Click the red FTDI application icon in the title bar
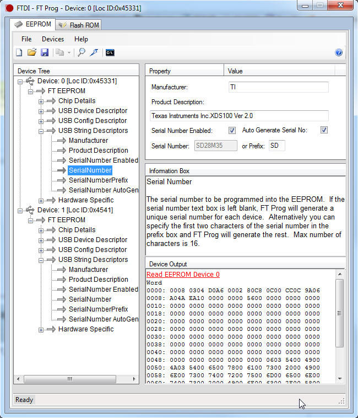Screen dimensions: 358x418 point(9,8)
